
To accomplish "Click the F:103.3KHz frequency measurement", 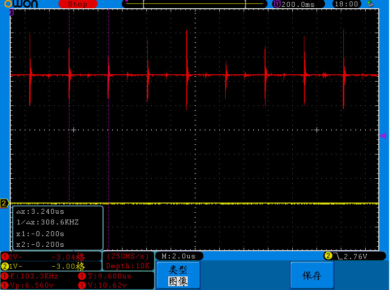I will click(x=34, y=276).
